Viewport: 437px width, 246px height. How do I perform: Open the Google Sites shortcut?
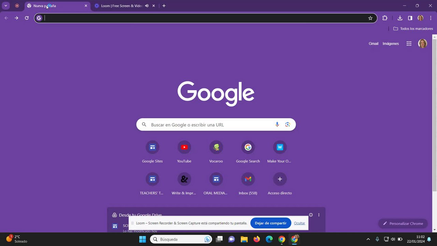(x=152, y=152)
